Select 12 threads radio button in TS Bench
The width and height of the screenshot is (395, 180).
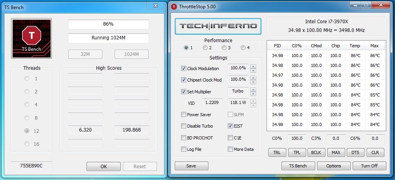click(27, 131)
